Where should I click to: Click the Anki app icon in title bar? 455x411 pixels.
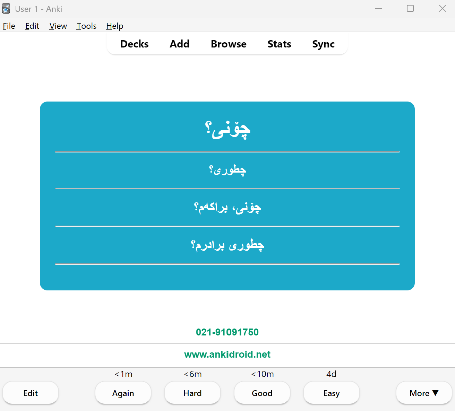(x=6, y=9)
